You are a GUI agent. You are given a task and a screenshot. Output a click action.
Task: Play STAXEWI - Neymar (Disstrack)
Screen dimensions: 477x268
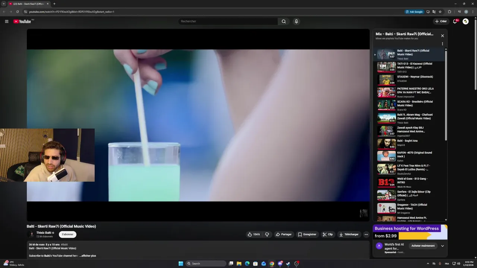410,79
